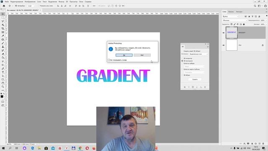Viewport: 268px width, 151px height.
Task: Click Да in the Photoshop dialog
Action: point(124,55)
